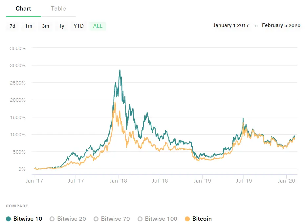Click the COMPARE section heading

pos(17,206)
